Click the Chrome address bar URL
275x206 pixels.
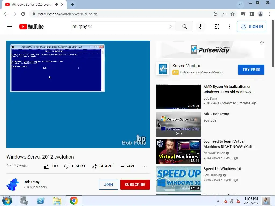[x=67, y=14]
